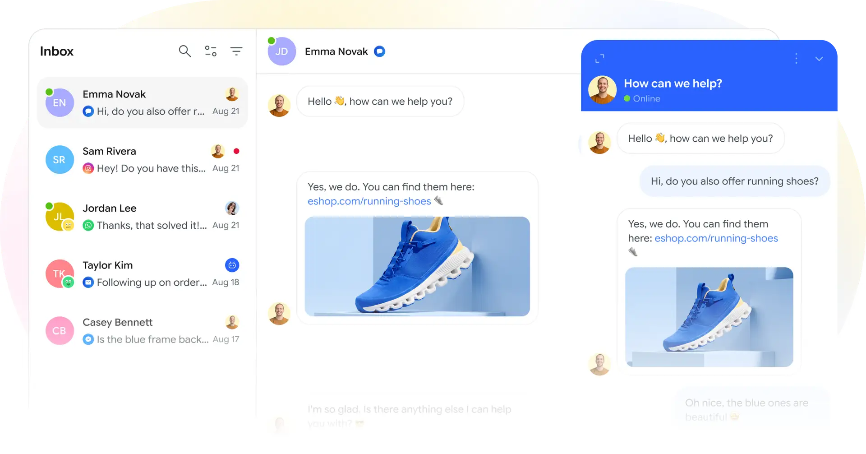
Task: Select Jordan Lee avatar JL
Action: [x=60, y=217]
